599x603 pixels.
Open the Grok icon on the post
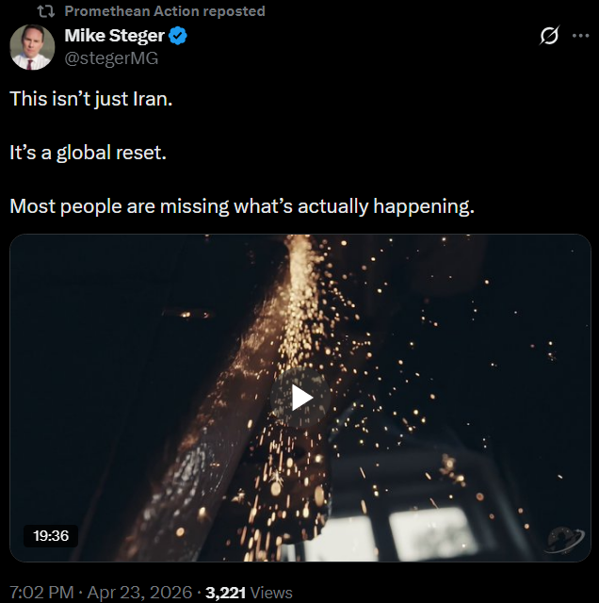(548, 36)
